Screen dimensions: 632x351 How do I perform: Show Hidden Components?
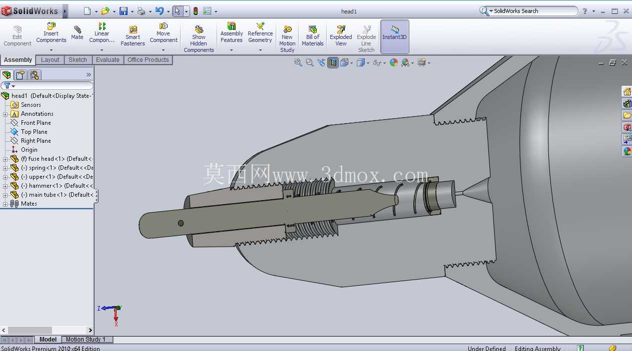pyautogui.click(x=199, y=39)
